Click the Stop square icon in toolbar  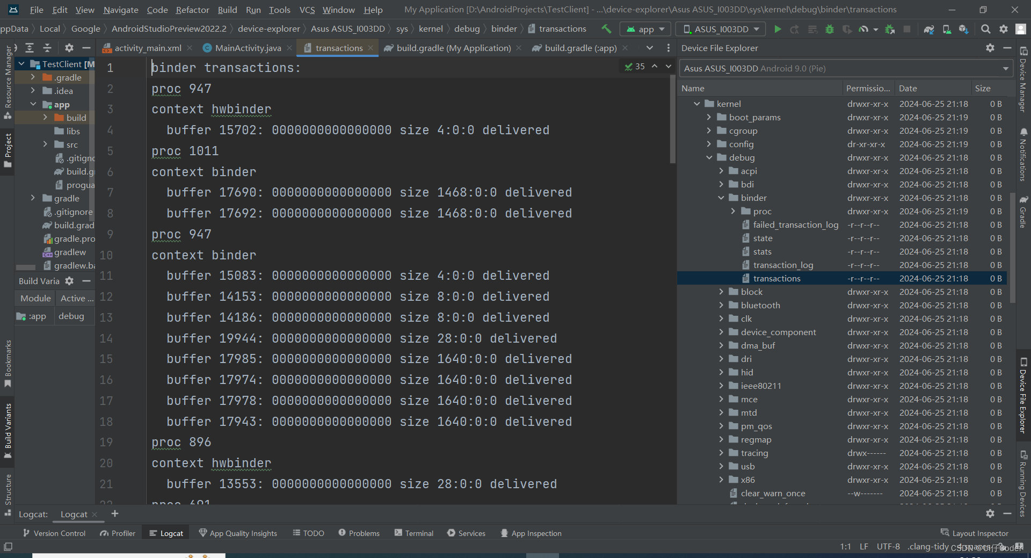[x=907, y=29]
